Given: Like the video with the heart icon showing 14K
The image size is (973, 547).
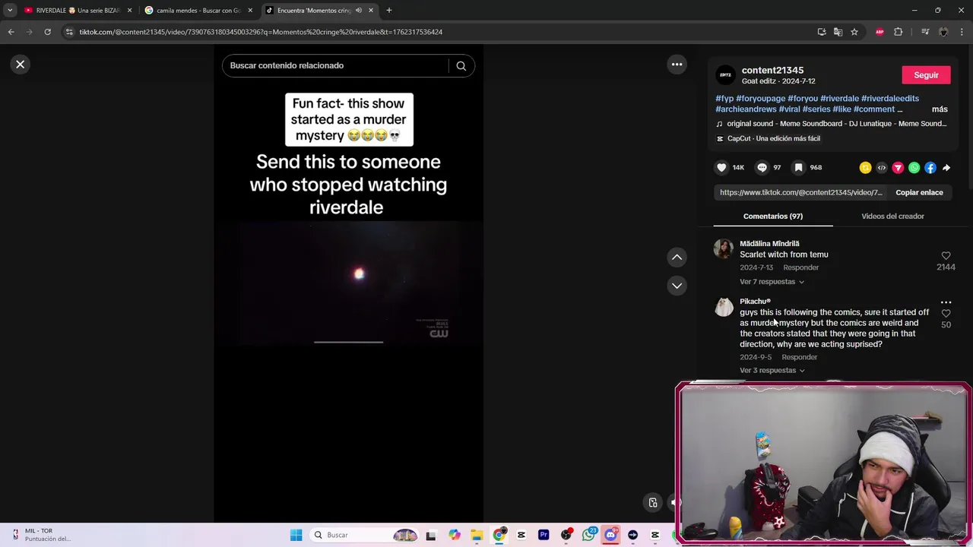Looking at the screenshot, I should tap(721, 168).
